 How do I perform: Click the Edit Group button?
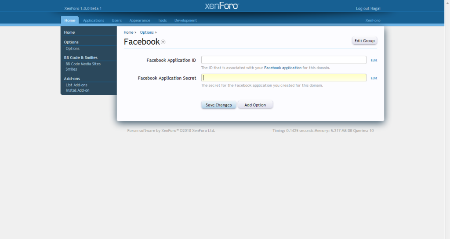click(x=364, y=41)
